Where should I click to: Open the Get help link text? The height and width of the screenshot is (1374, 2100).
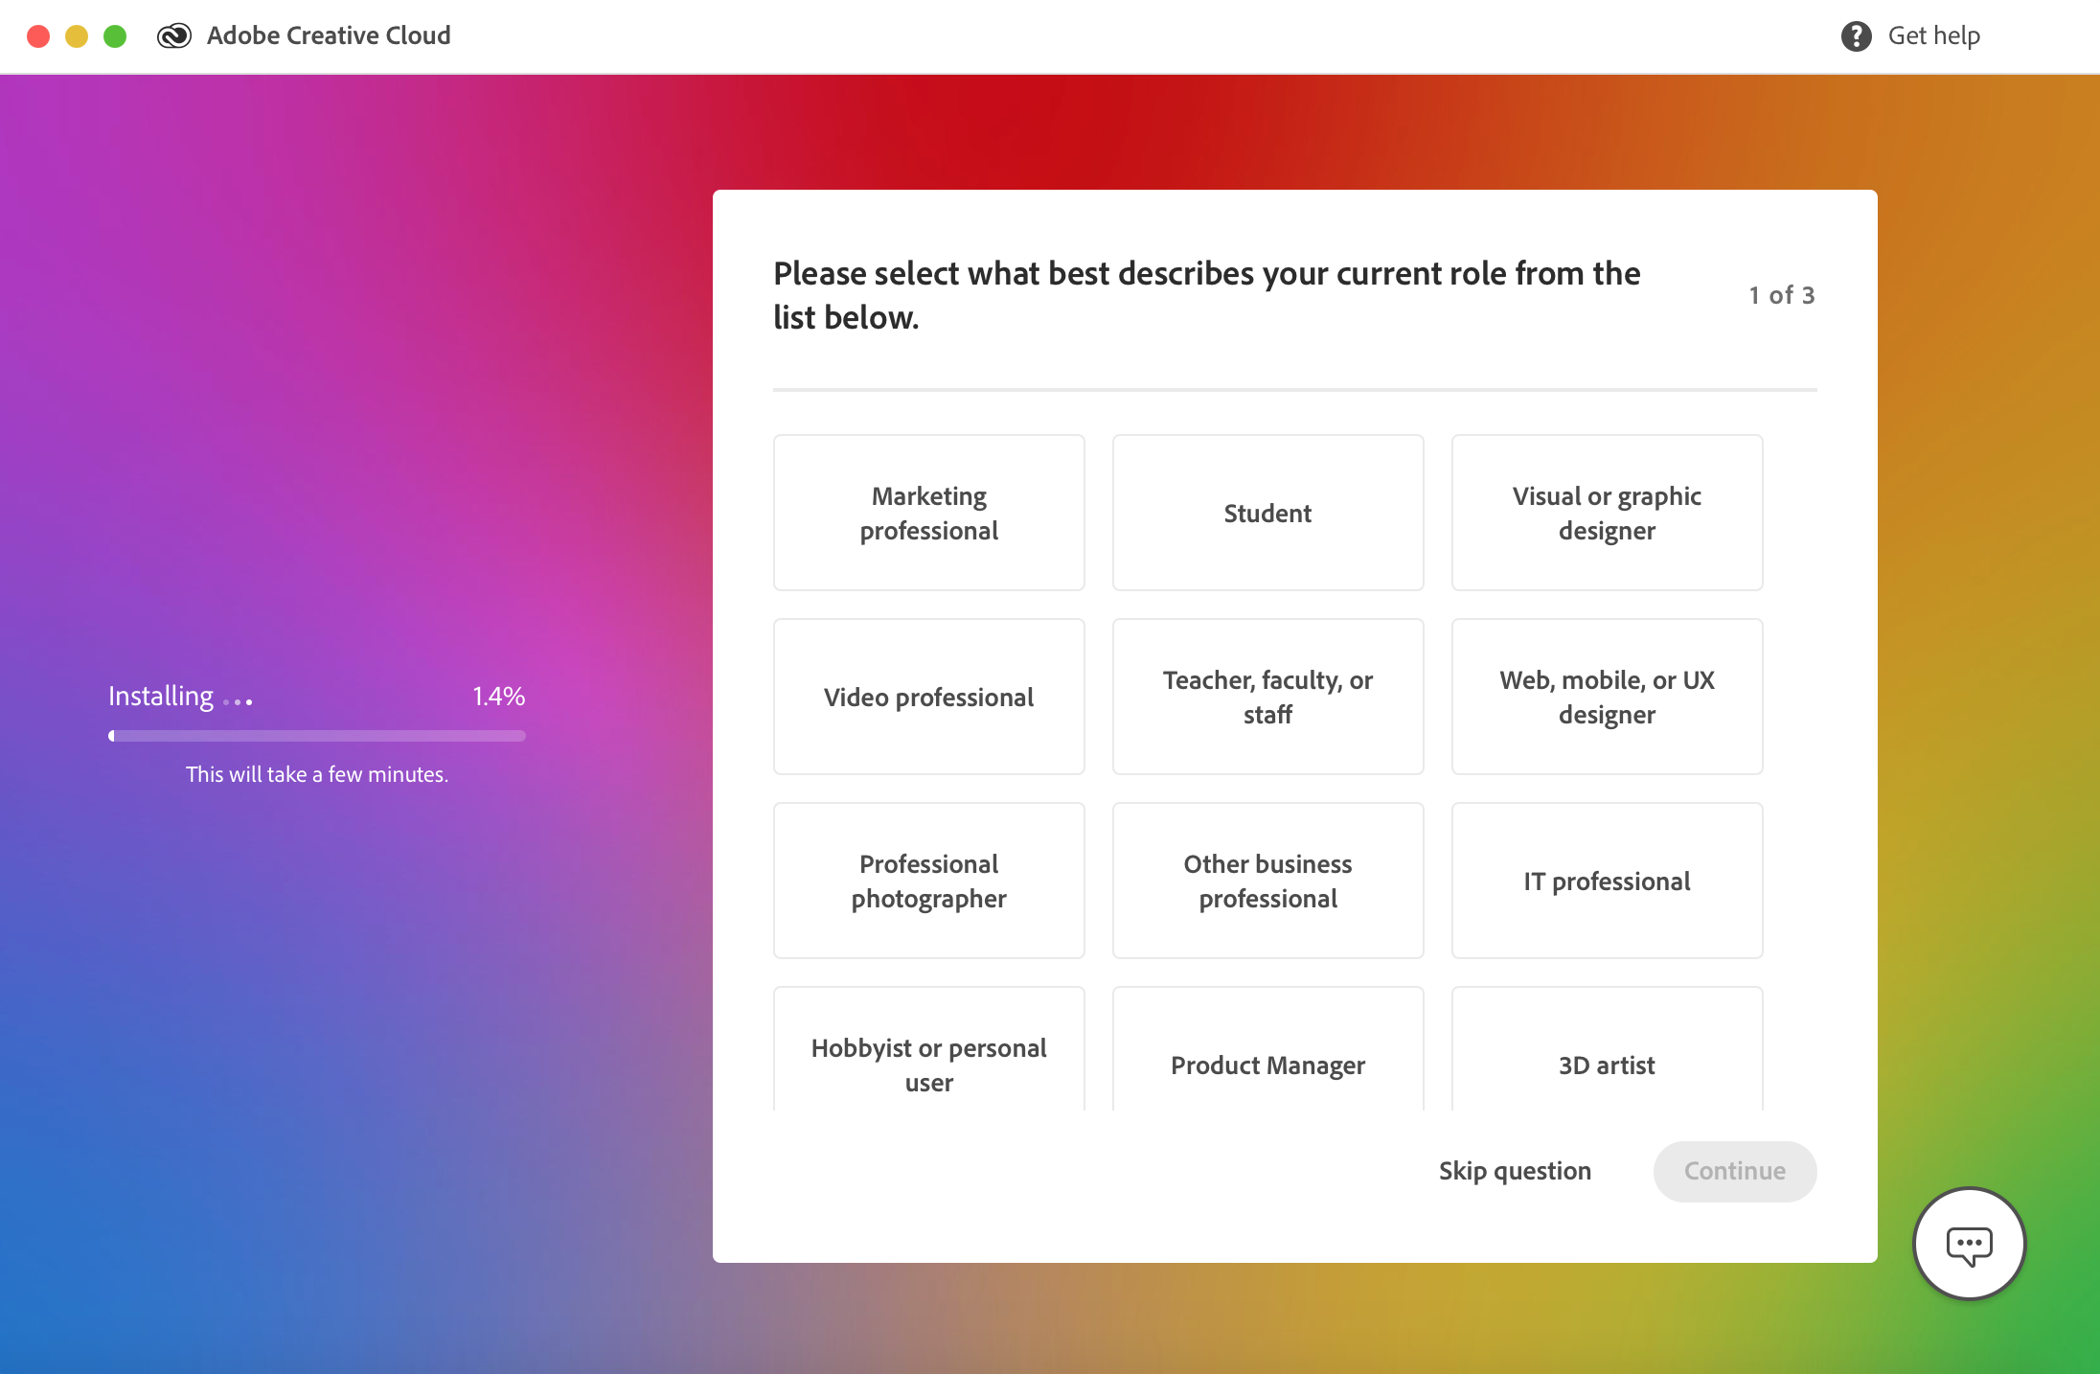click(1933, 36)
